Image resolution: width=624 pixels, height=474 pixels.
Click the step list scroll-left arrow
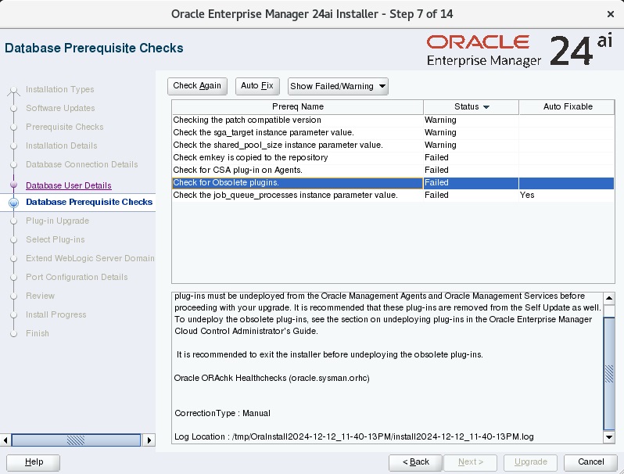pyautogui.click(x=5, y=440)
